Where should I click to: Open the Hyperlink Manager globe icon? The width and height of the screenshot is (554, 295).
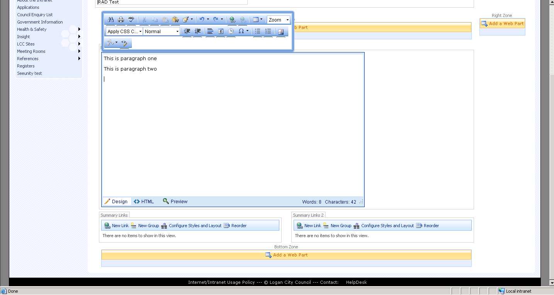tap(232, 20)
